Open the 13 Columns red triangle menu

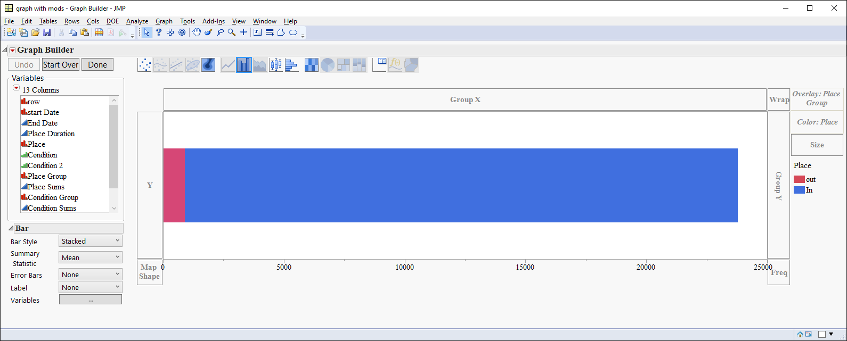coord(16,88)
